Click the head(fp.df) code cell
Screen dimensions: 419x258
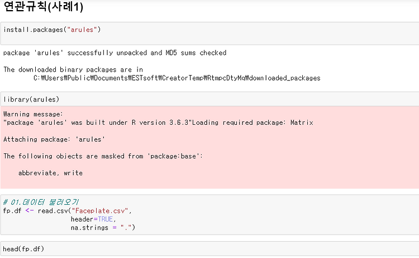tap(209, 249)
